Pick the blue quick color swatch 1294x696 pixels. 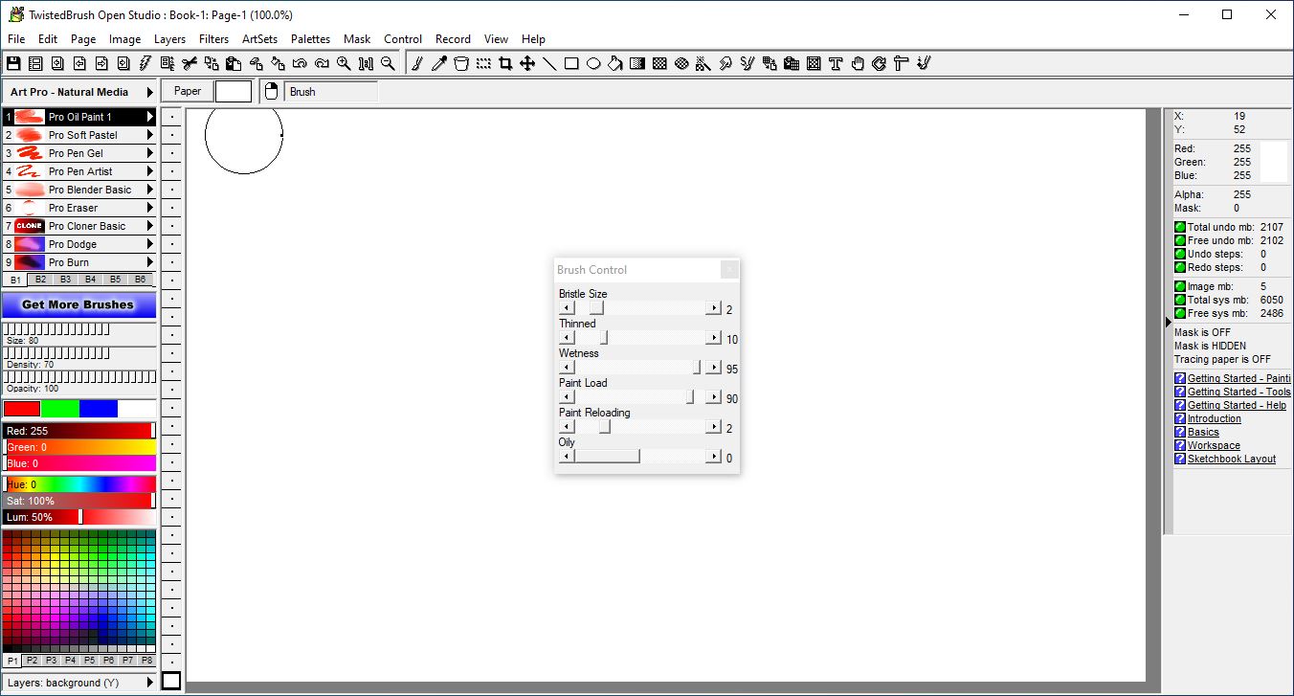(x=98, y=409)
